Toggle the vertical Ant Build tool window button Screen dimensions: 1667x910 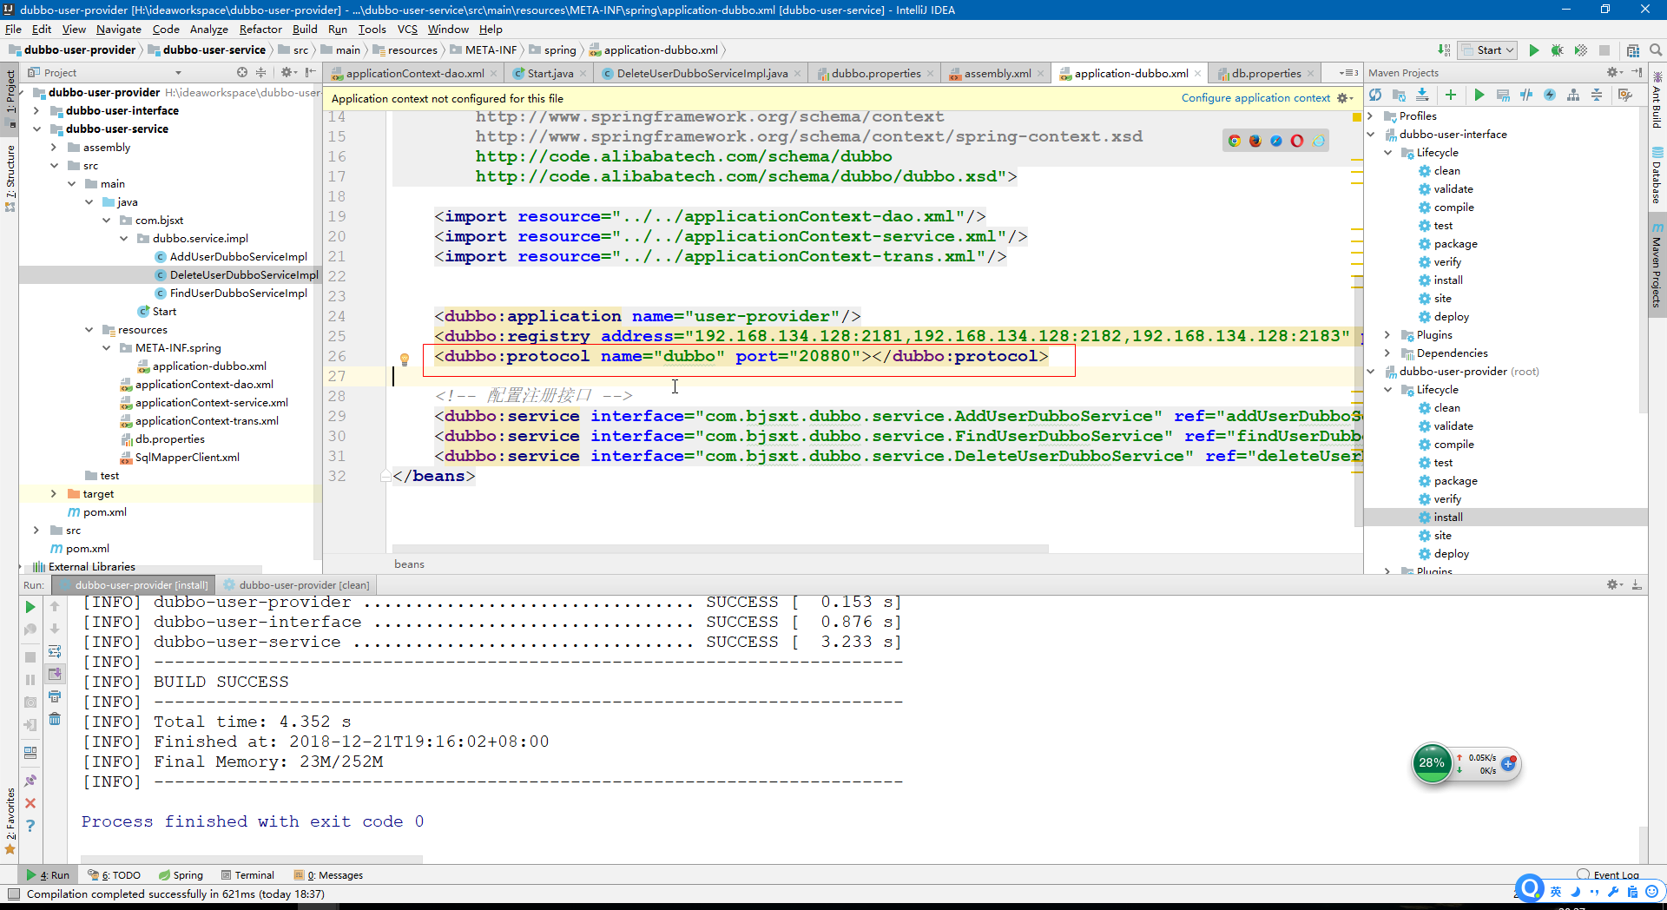pyautogui.click(x=1657, y=101)
